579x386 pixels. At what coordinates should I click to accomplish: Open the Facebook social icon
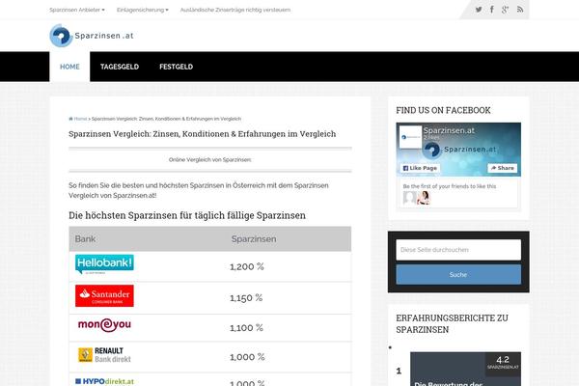coord(492,10)
